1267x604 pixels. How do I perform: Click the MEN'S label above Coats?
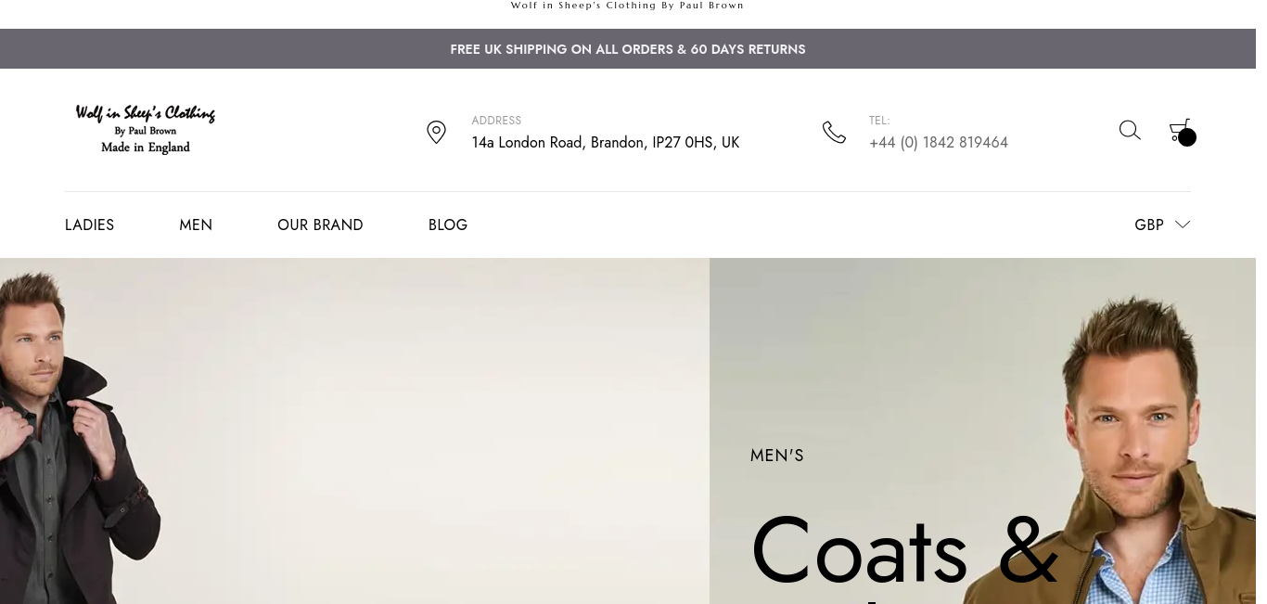pyautogui.click(x=777, y=456)
